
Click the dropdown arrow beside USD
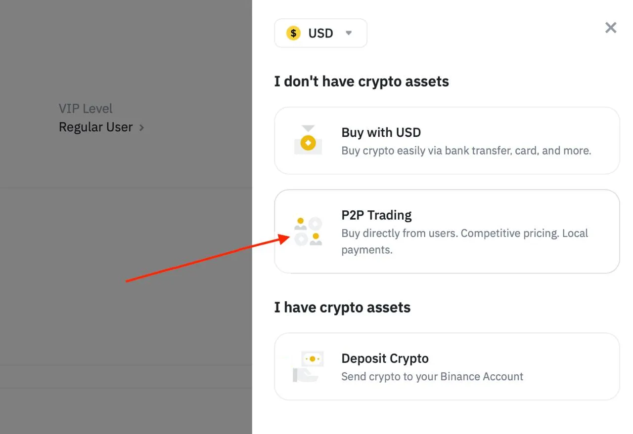(x=349, y=33)
